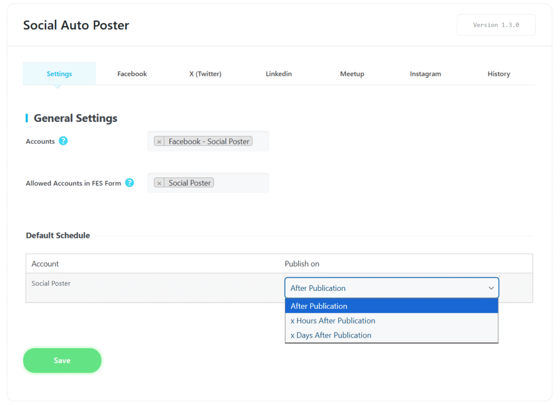
Task: Switch to the Facebook tab
Action: point(132,74)
